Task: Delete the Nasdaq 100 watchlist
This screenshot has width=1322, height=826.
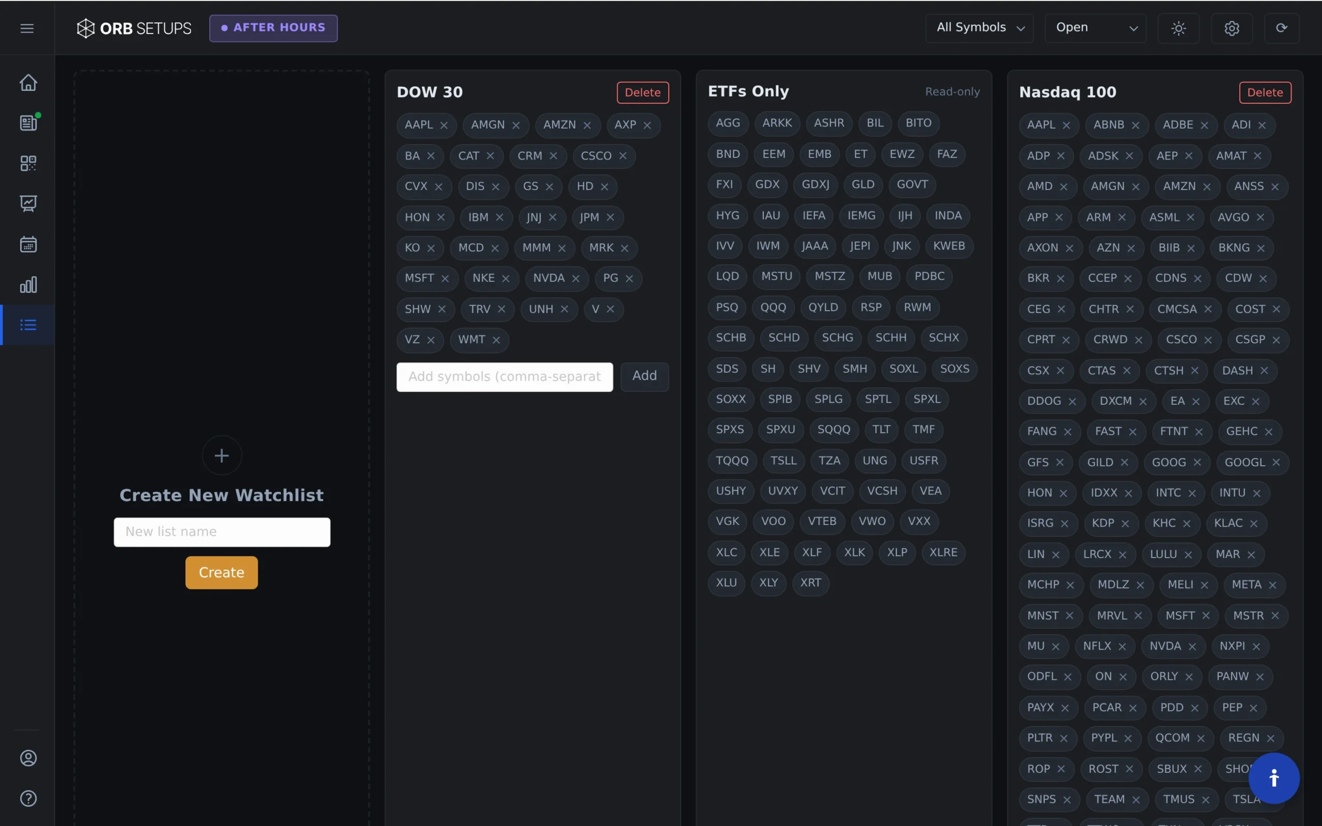Action: pos(1265,92)
